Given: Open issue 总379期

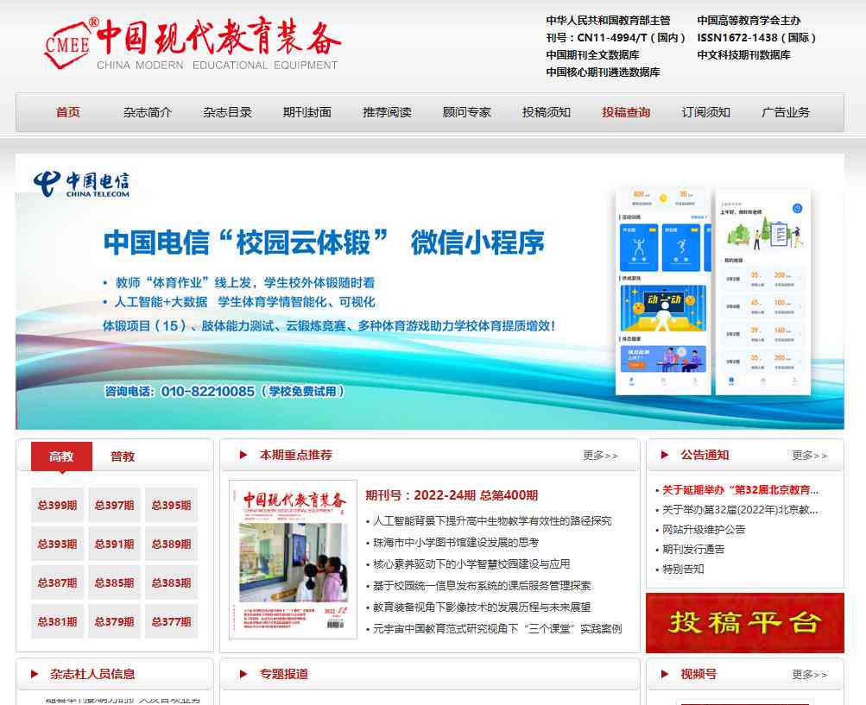Looking at the screenshot, I should 114,621.
